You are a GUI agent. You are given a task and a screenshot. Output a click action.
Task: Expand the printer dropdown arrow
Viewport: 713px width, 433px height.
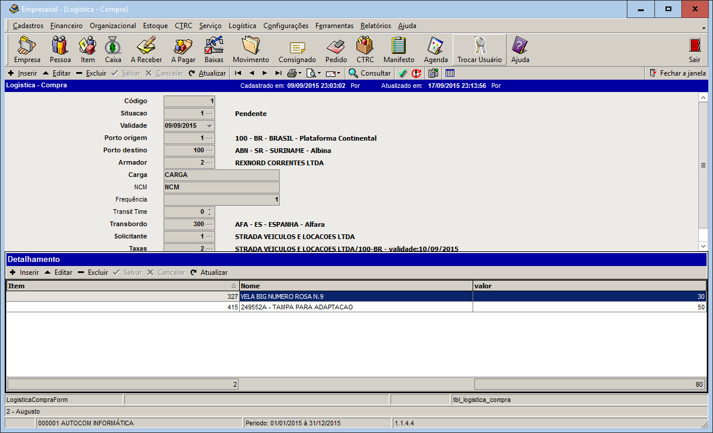pos(300,74)
